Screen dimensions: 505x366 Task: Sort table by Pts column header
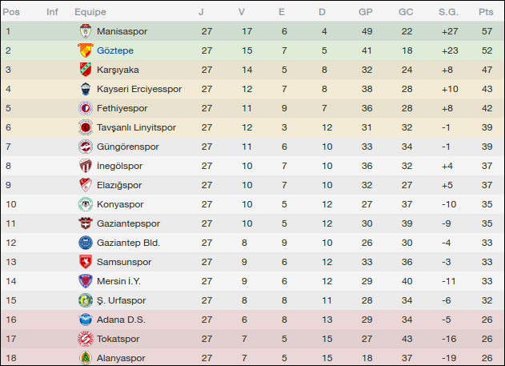[486, 12]
